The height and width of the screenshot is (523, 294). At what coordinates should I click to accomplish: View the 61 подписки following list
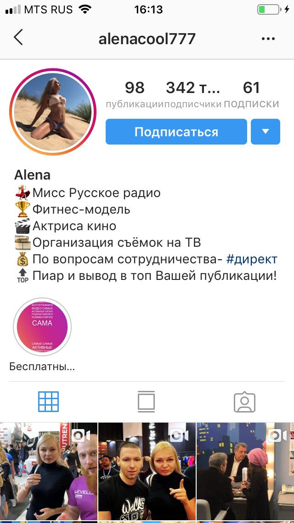coord(251,95)
